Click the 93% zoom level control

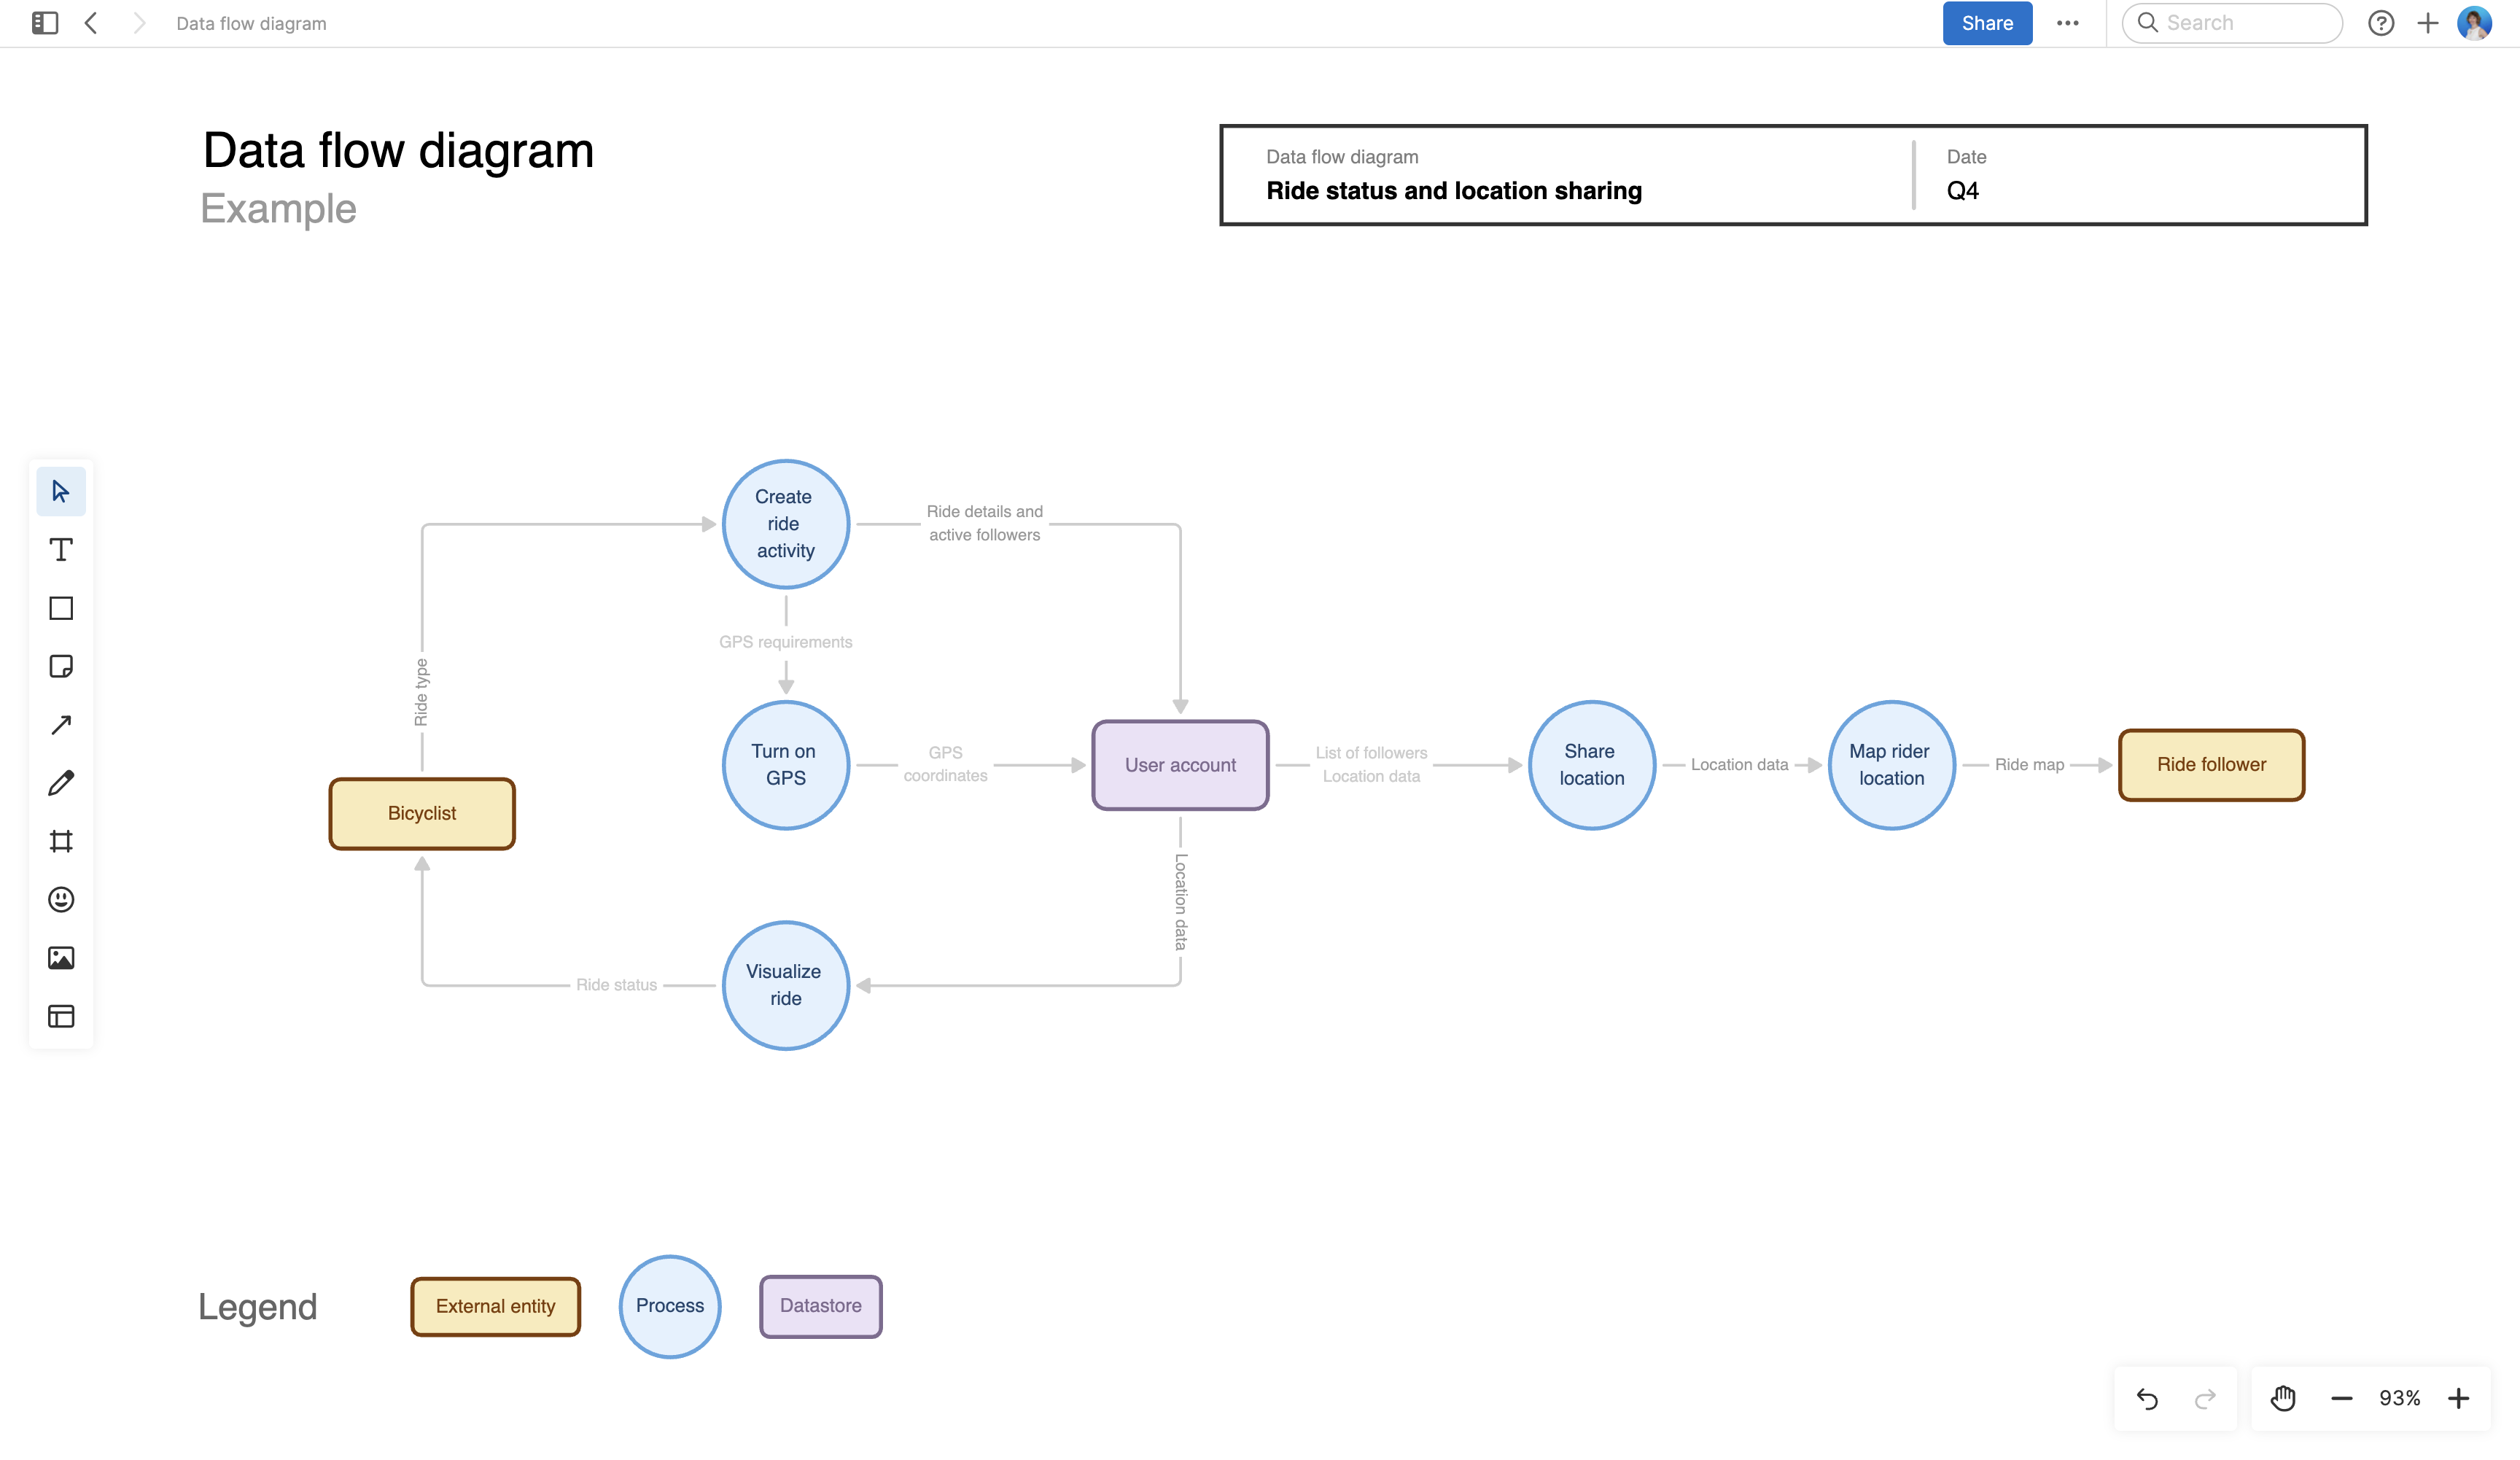[2398, 1397]
